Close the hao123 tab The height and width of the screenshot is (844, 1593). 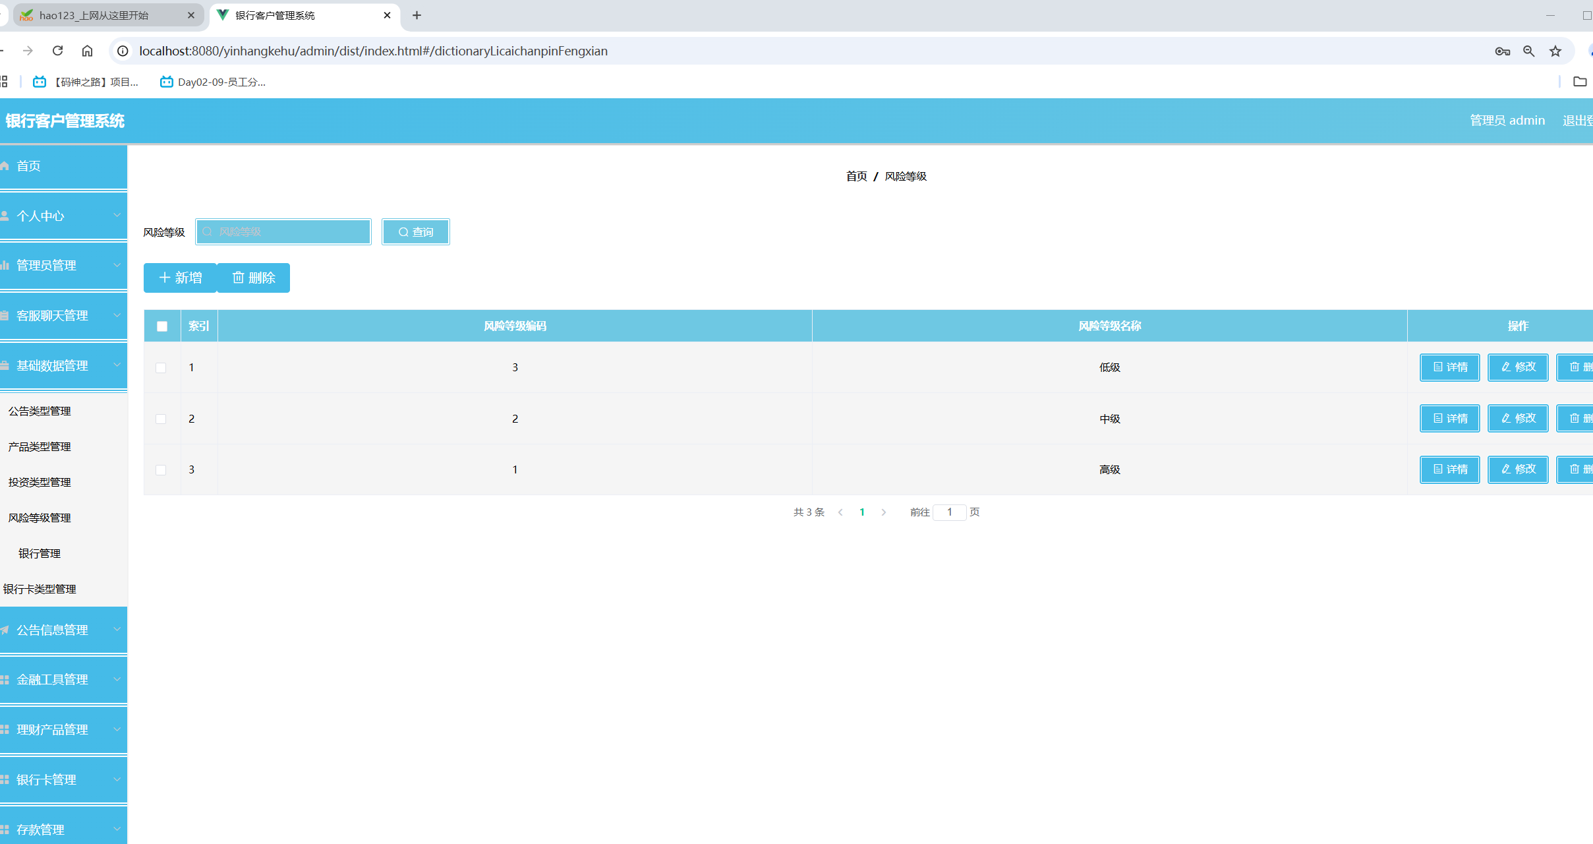191,15
